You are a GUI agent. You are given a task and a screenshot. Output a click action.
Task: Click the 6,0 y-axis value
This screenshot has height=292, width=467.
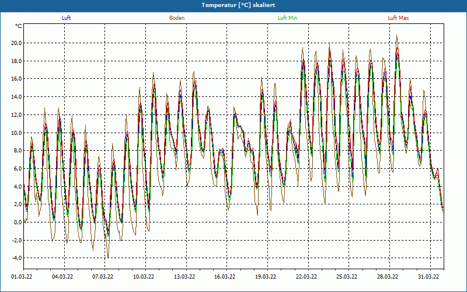[x=18, y=169]
